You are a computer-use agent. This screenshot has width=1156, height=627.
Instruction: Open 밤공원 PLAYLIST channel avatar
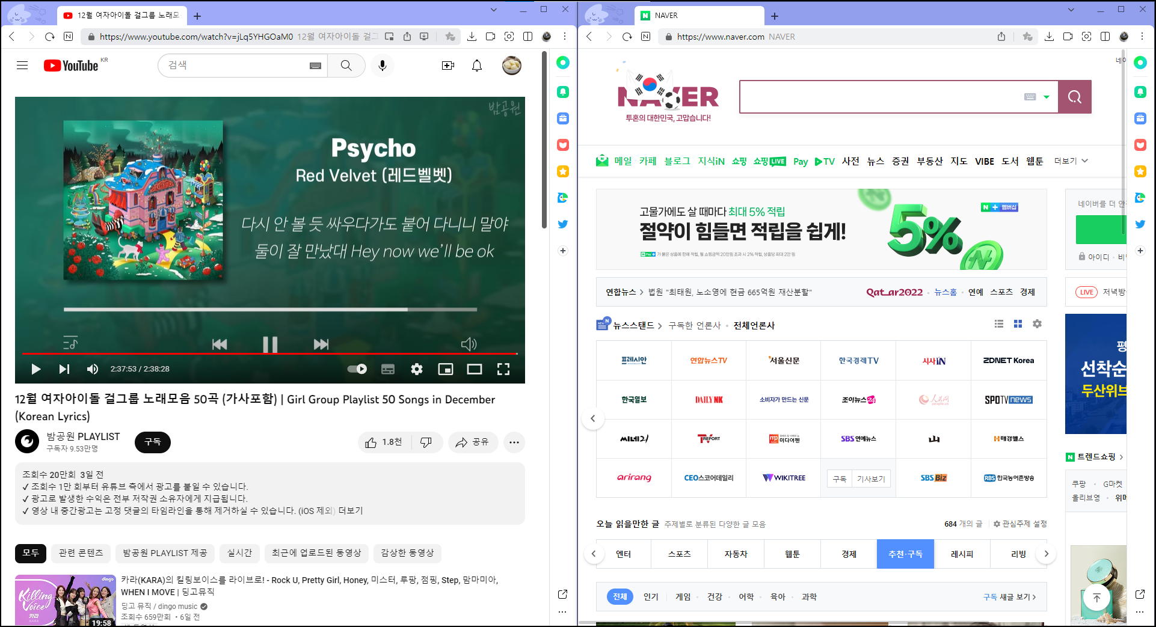(x=27, y=442)
